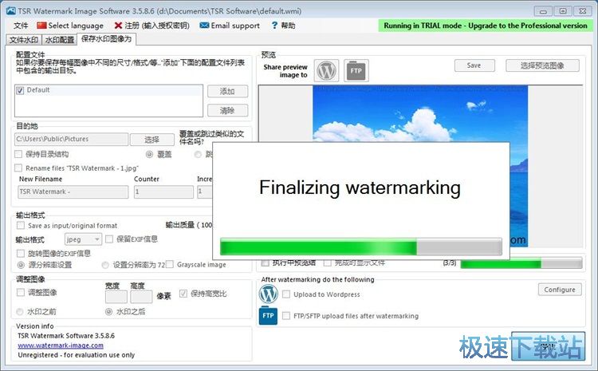Image resolution: width=598 pixels, height=371 pixels.
Task: Enable Upload to Wordpress checkbox
Action: click(x=286, y=294)
